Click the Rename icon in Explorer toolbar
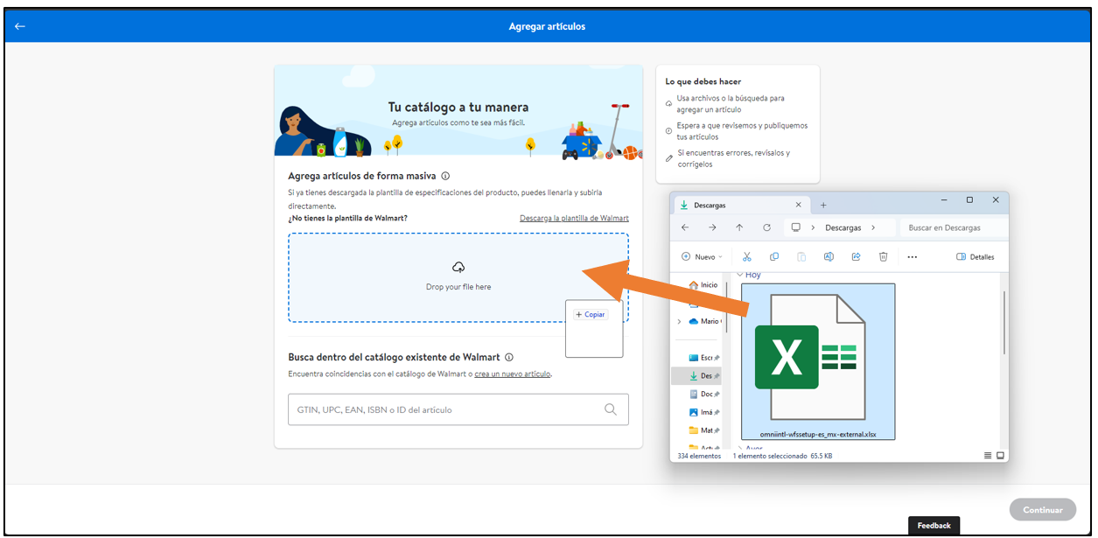 [829, 256]
